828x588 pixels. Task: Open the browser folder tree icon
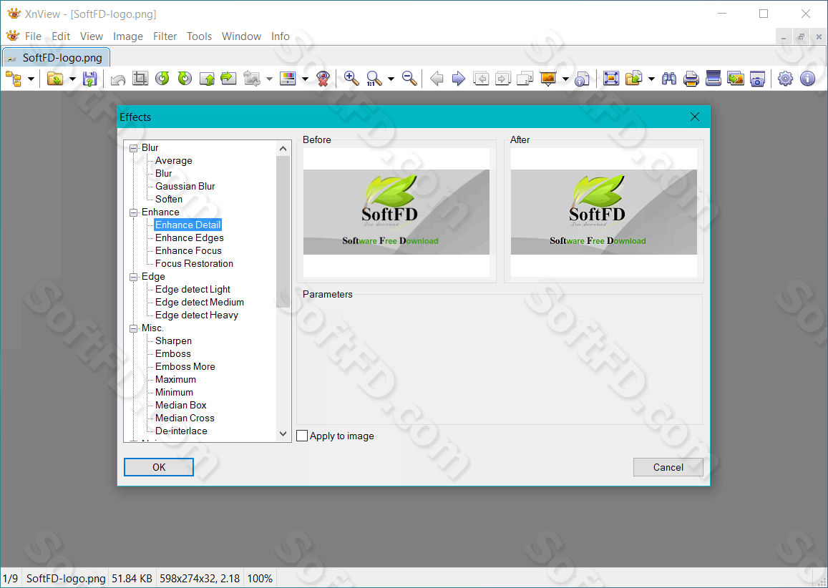[x=13, y=79]
